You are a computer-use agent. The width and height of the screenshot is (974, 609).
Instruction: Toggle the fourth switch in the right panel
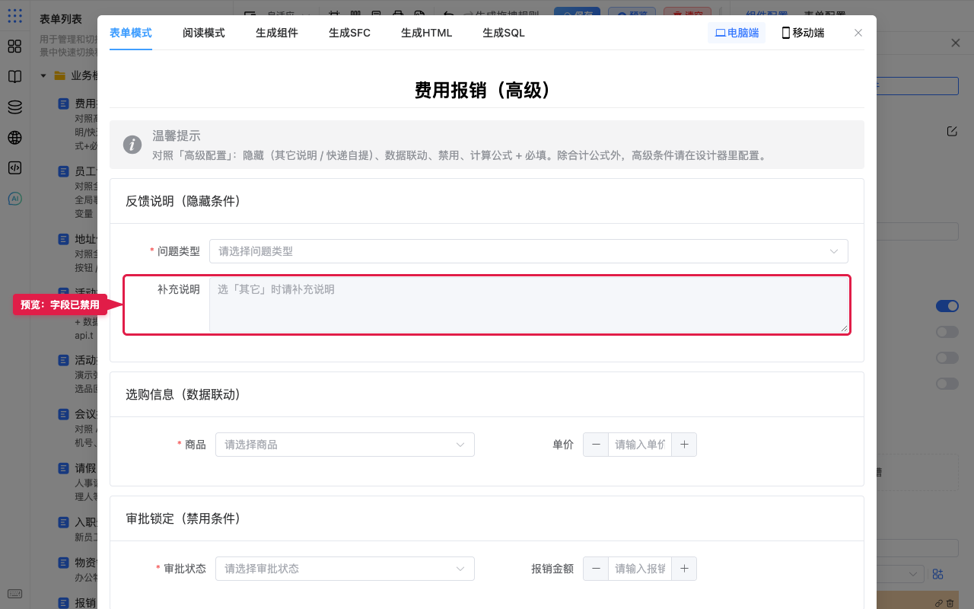point(947,384)
